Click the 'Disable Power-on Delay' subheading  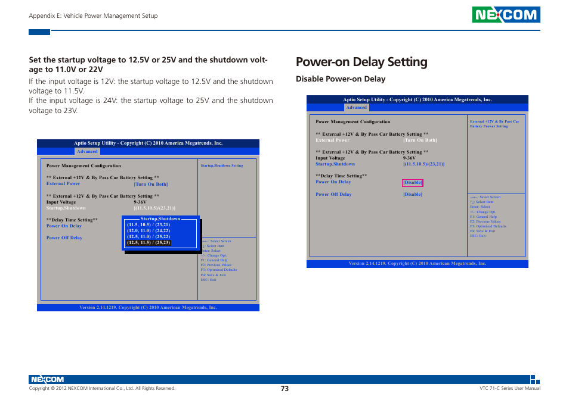[x=341, y=79]
